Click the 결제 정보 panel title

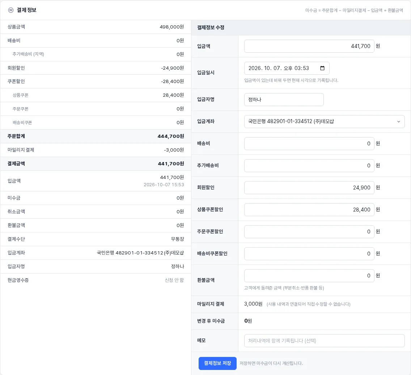(x=26, y=10)
